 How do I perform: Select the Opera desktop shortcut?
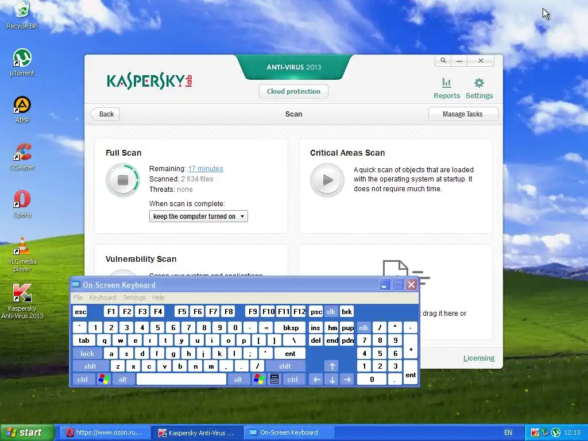pyautogui.click(x=22, y=204)
